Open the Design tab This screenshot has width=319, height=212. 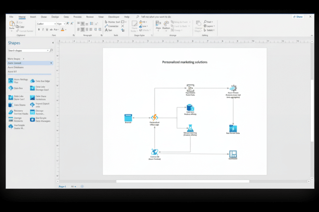click(55, 17)
